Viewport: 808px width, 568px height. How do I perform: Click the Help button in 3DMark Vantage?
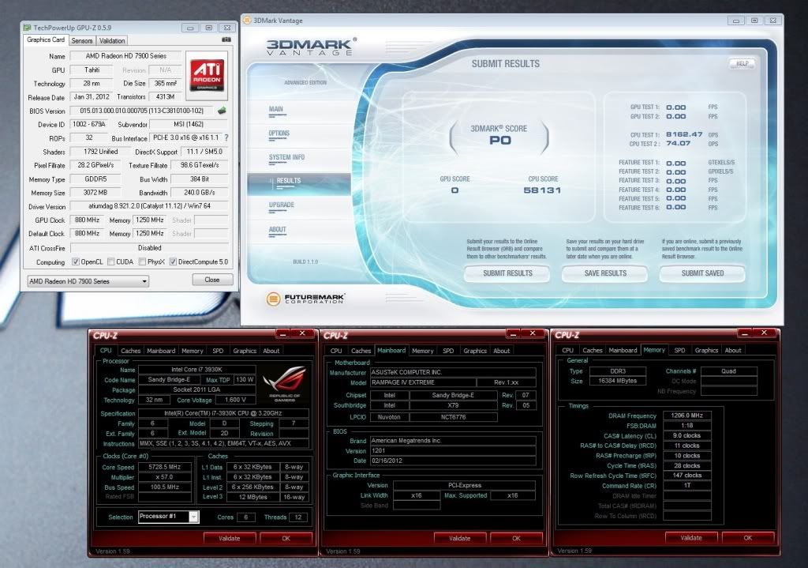tap(742, 63)
